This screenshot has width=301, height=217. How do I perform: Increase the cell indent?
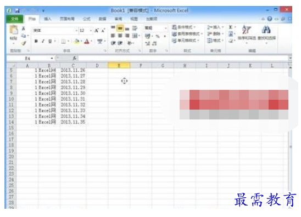coord(120,43)
